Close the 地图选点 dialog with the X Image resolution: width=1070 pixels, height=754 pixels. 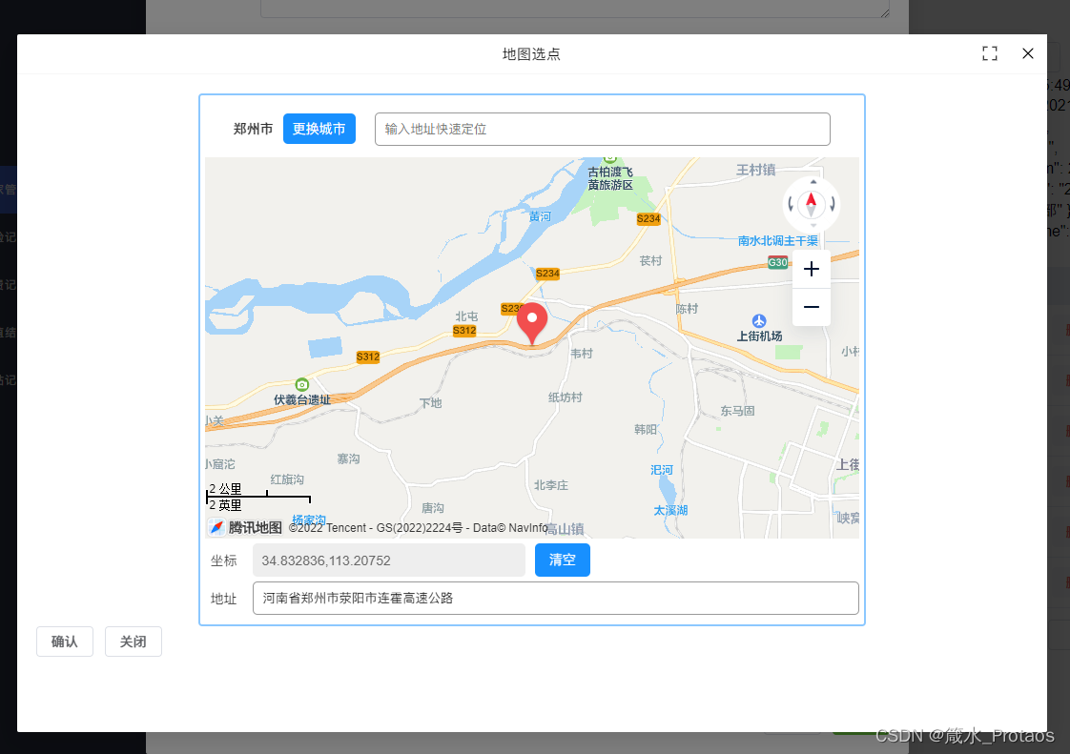[x=1027, y=53]
